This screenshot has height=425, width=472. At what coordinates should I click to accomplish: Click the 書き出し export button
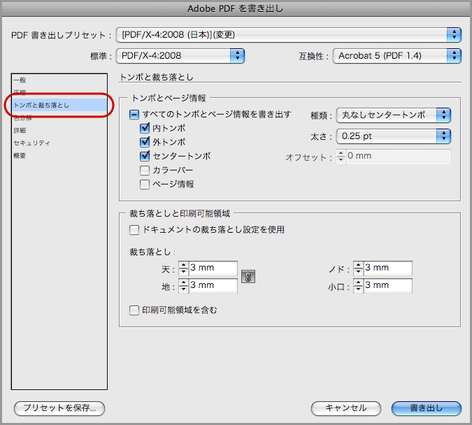tap(427, 408)
